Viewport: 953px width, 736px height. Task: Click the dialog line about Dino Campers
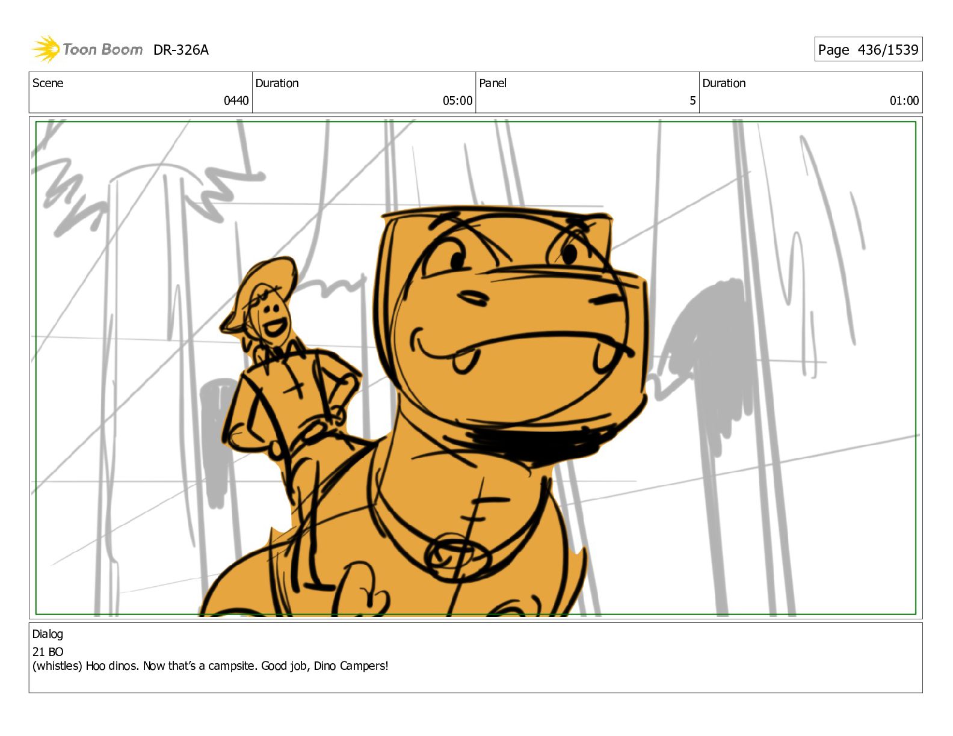pos(211,666)
